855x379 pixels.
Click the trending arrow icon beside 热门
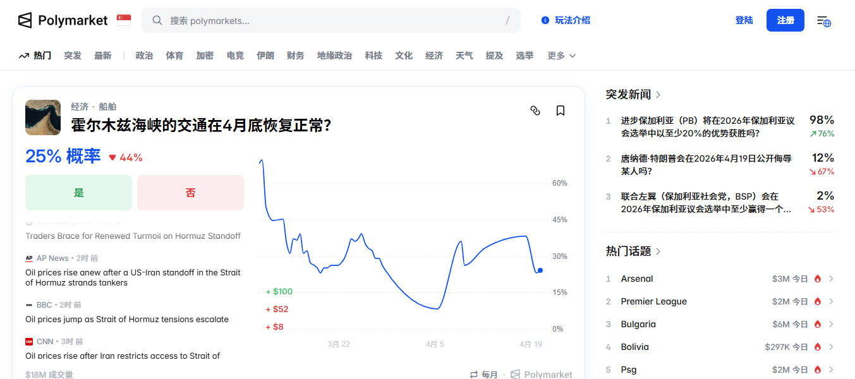(23, 55)
